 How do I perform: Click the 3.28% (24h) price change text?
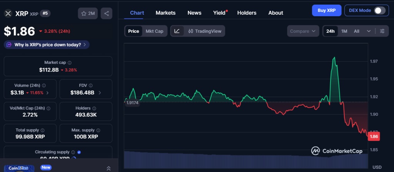coord(57,31)
